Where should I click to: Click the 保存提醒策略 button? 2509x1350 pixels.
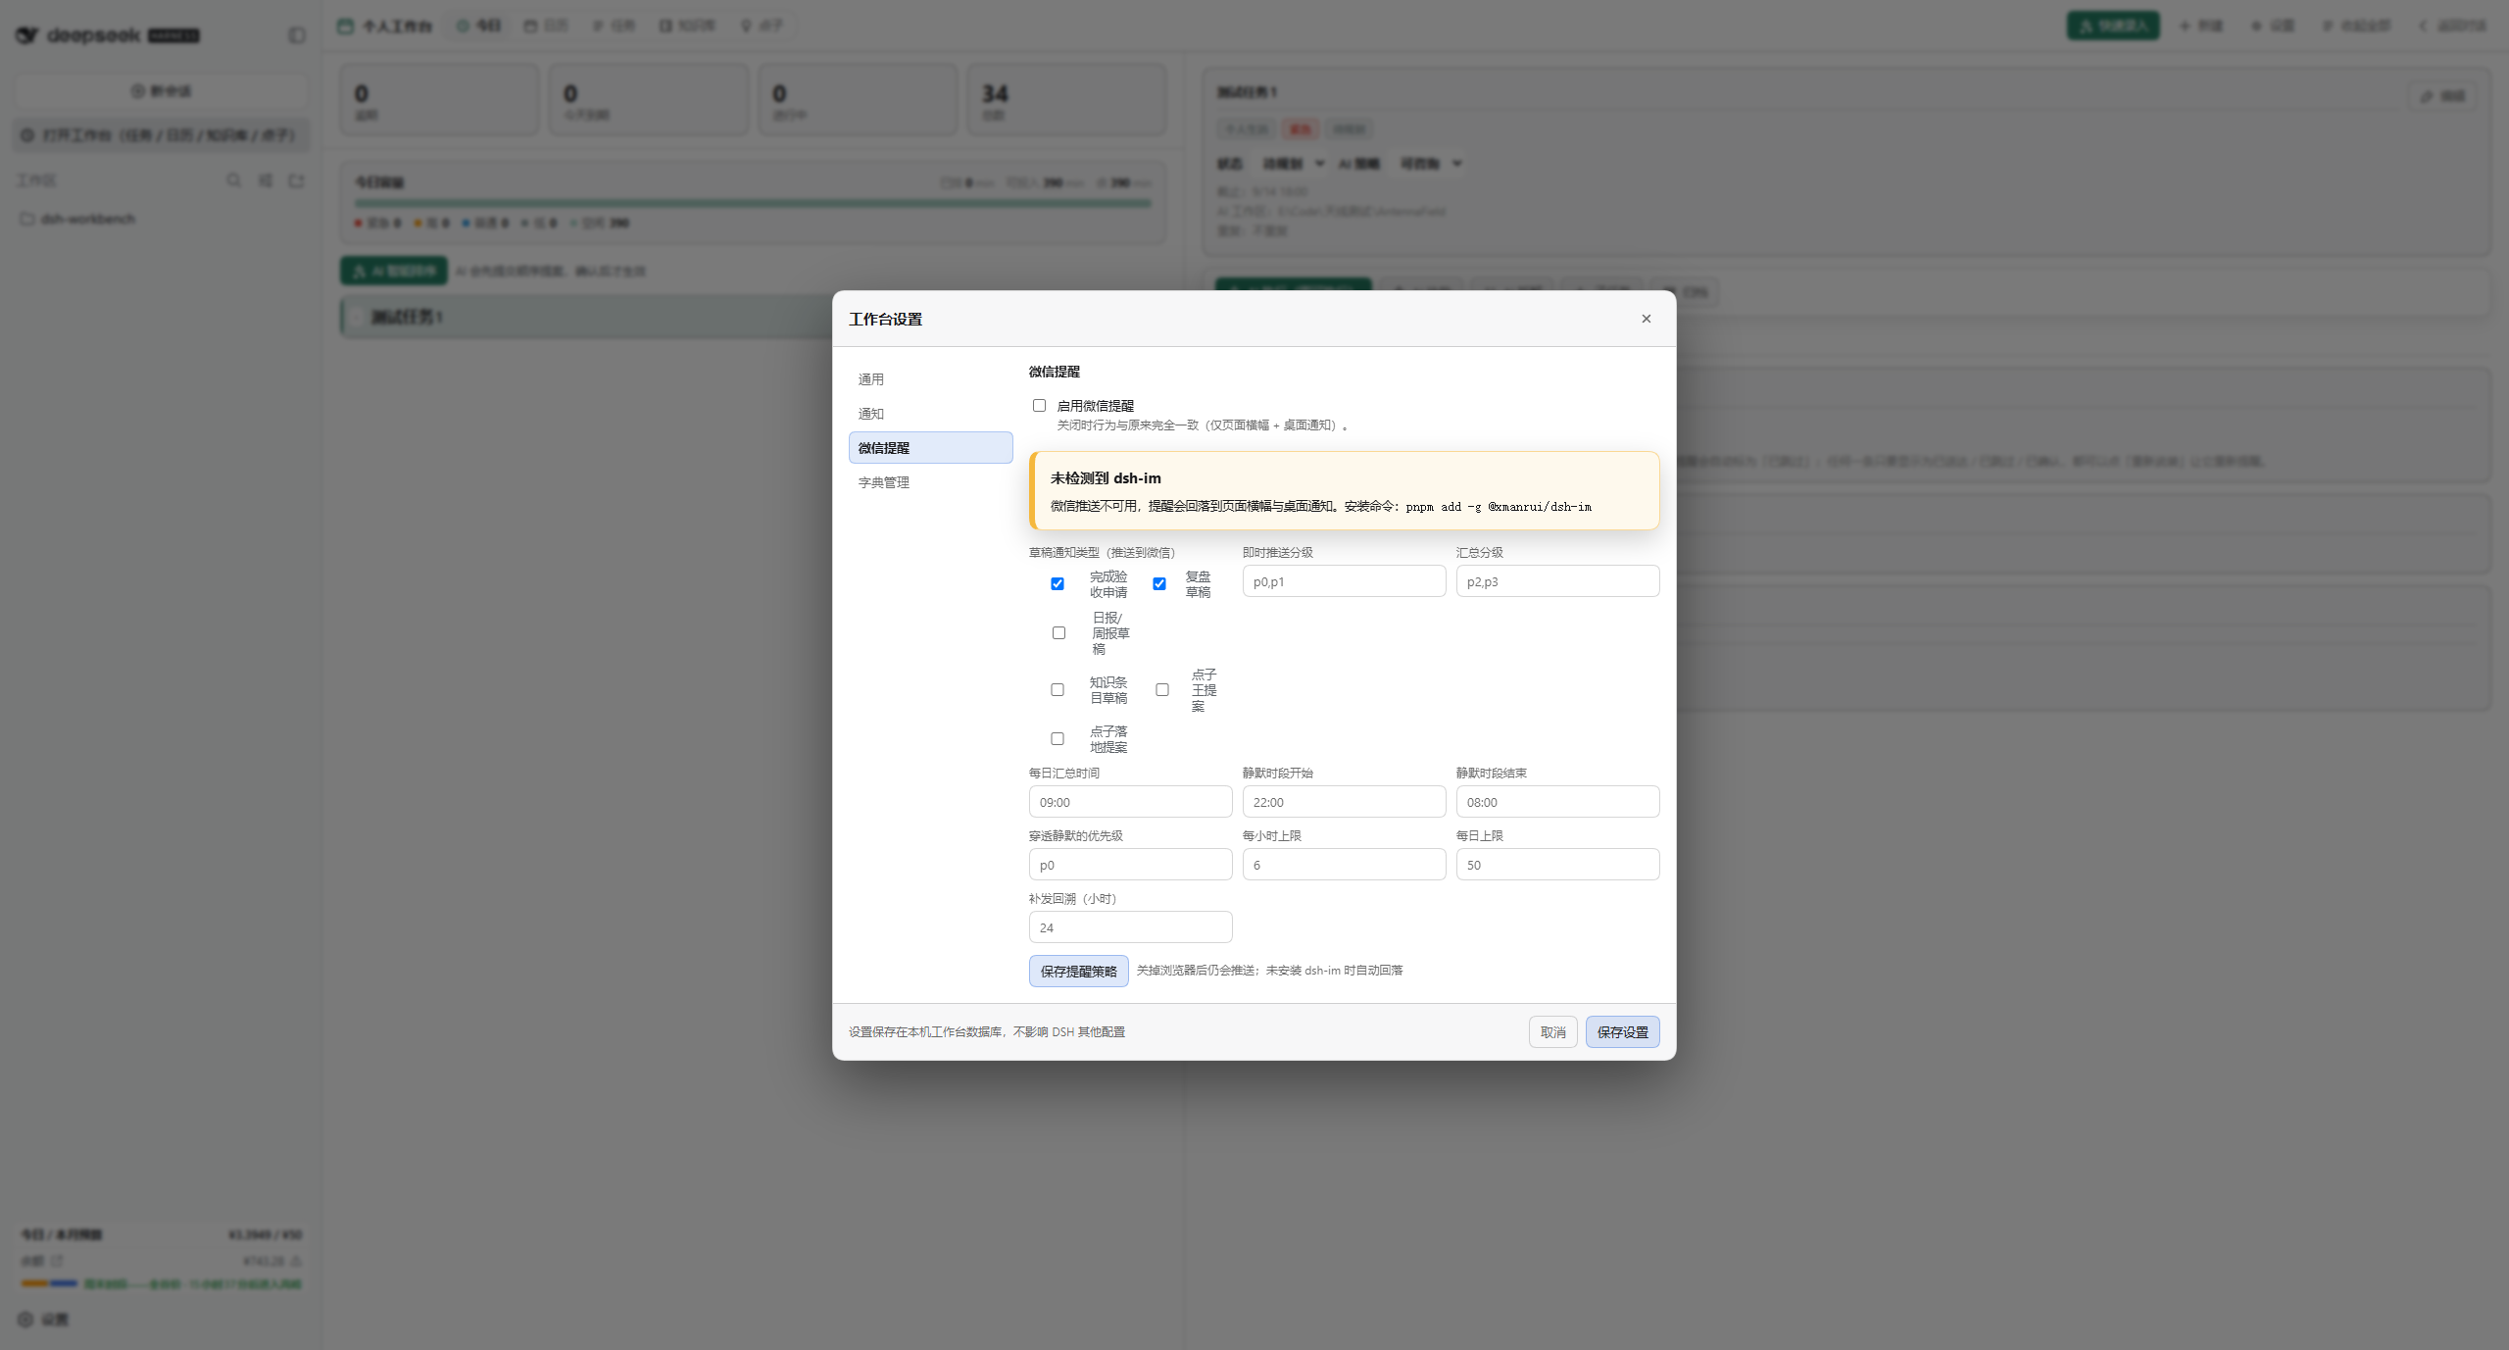[1078, 971]
